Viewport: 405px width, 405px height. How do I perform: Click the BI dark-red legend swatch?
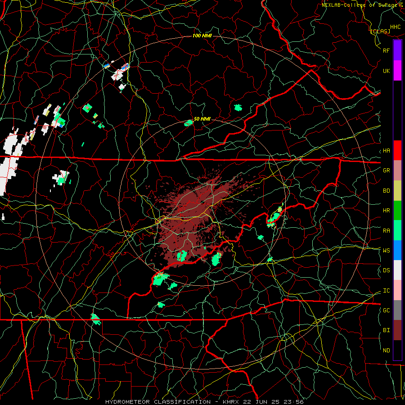[x=397, y=330]
